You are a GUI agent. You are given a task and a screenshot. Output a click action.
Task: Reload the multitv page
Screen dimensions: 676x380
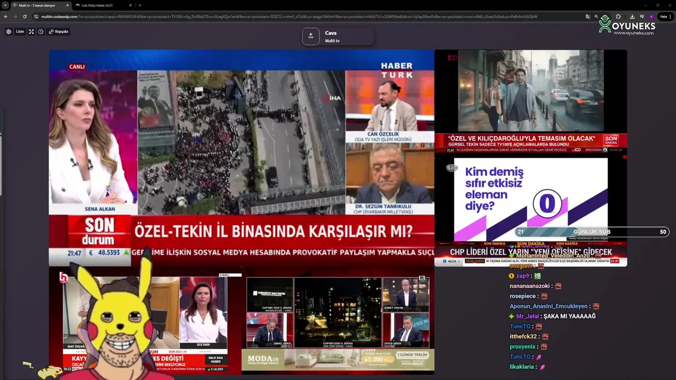[x=24, y=16]
